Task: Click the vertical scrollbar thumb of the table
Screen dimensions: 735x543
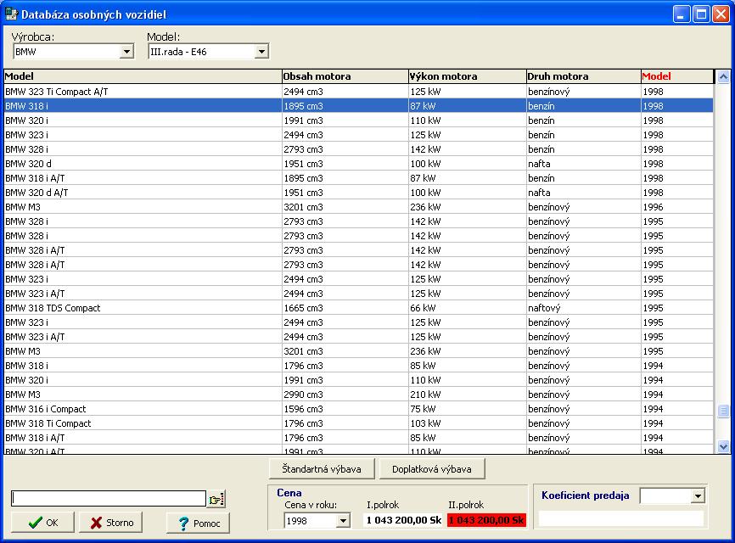Action: pos(723,411)
